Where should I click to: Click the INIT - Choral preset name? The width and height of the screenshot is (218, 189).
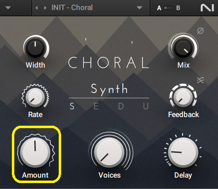72,7
